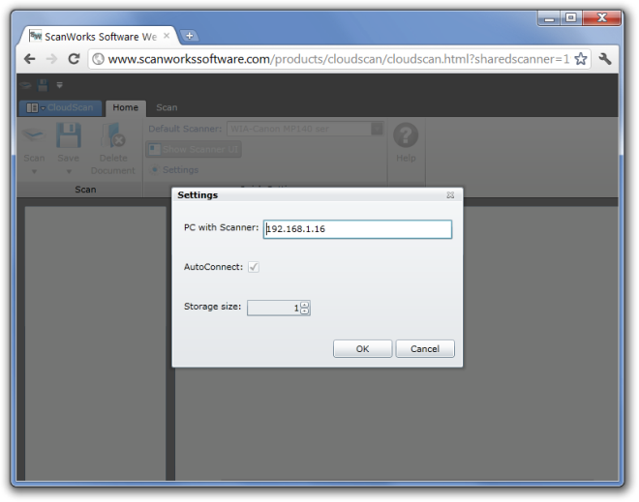Switch to the Scan ribbon tab
Screen dimensions: 639x502
(x=167, y=107)
